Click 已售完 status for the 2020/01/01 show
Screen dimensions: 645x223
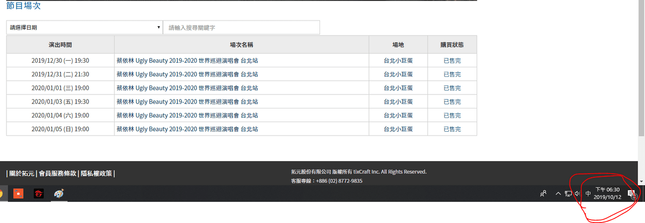(452, 88)
